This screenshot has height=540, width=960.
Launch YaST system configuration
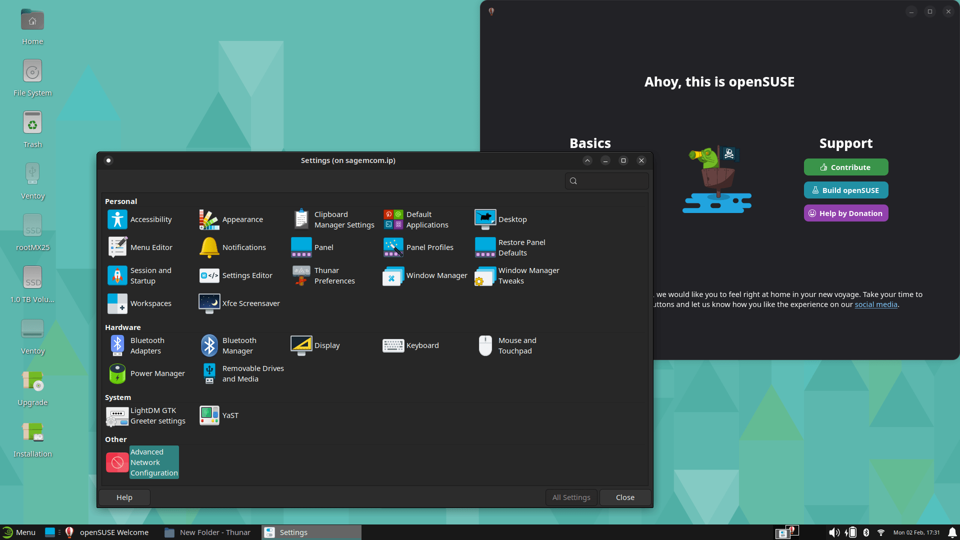(x=219, y=415)
